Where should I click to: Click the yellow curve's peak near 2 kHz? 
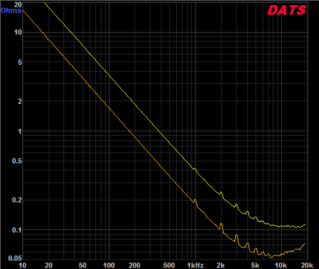[x=221, y=192]
